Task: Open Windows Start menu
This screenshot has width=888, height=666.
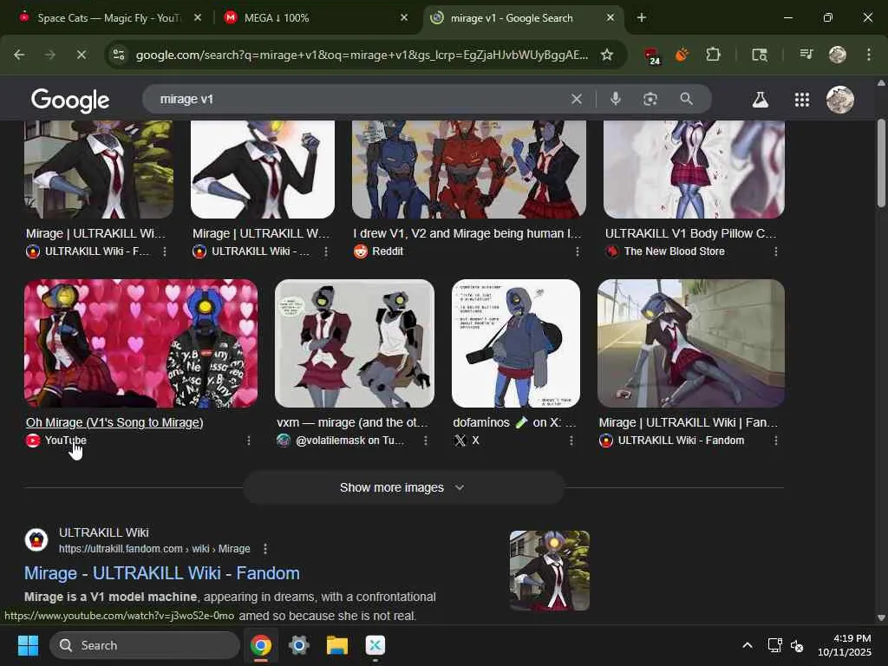Action: click(28, 645)
